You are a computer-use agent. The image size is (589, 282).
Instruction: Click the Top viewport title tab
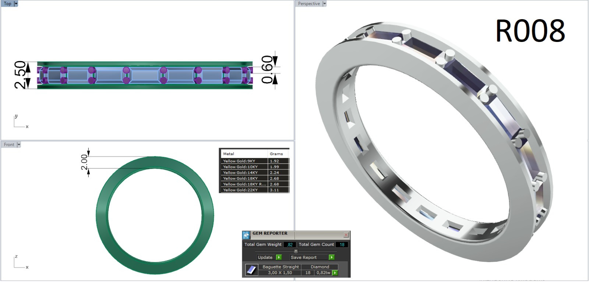(x=7, y=4)
